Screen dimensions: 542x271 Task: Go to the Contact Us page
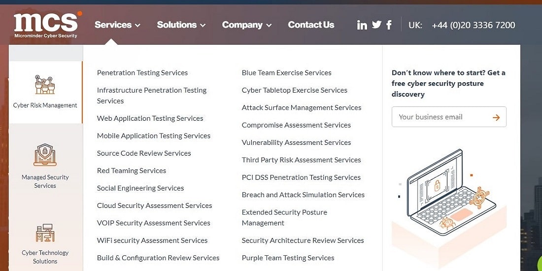tap(311, 25)
